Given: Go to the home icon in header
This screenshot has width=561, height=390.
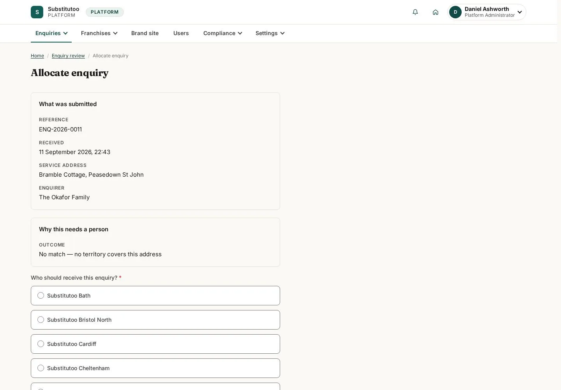Looking at the screenshot, I should point(436,12).
